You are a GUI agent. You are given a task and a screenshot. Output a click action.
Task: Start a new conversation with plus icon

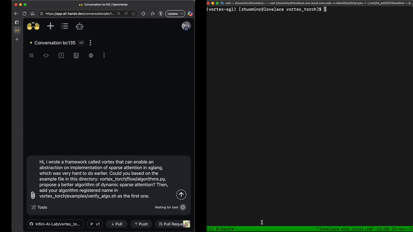(x=51, y=26)
